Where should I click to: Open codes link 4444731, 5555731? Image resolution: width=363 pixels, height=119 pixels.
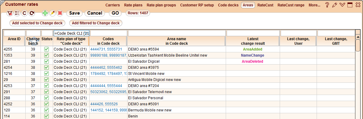tap(106, 49)
